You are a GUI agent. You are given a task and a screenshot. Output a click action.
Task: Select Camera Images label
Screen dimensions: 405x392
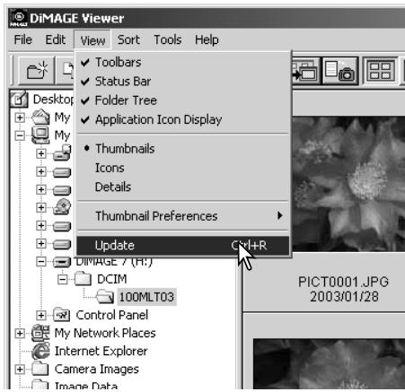[97, 369]
